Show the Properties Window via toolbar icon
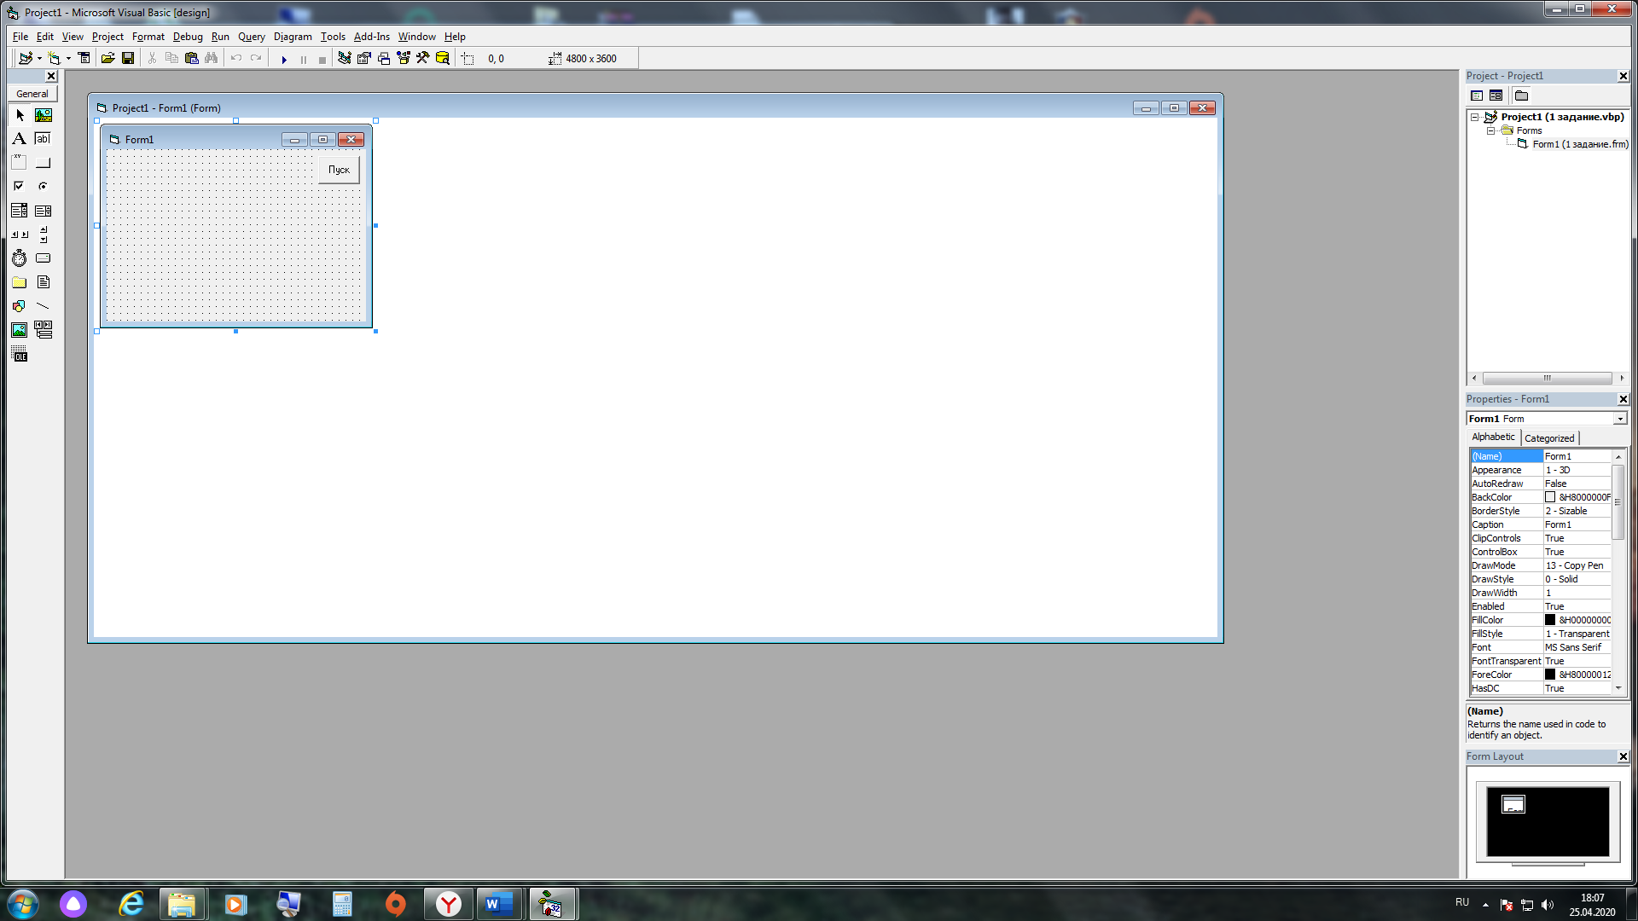Image resolution: width=1638 pixels, height=921 pixels. (364, 58)
